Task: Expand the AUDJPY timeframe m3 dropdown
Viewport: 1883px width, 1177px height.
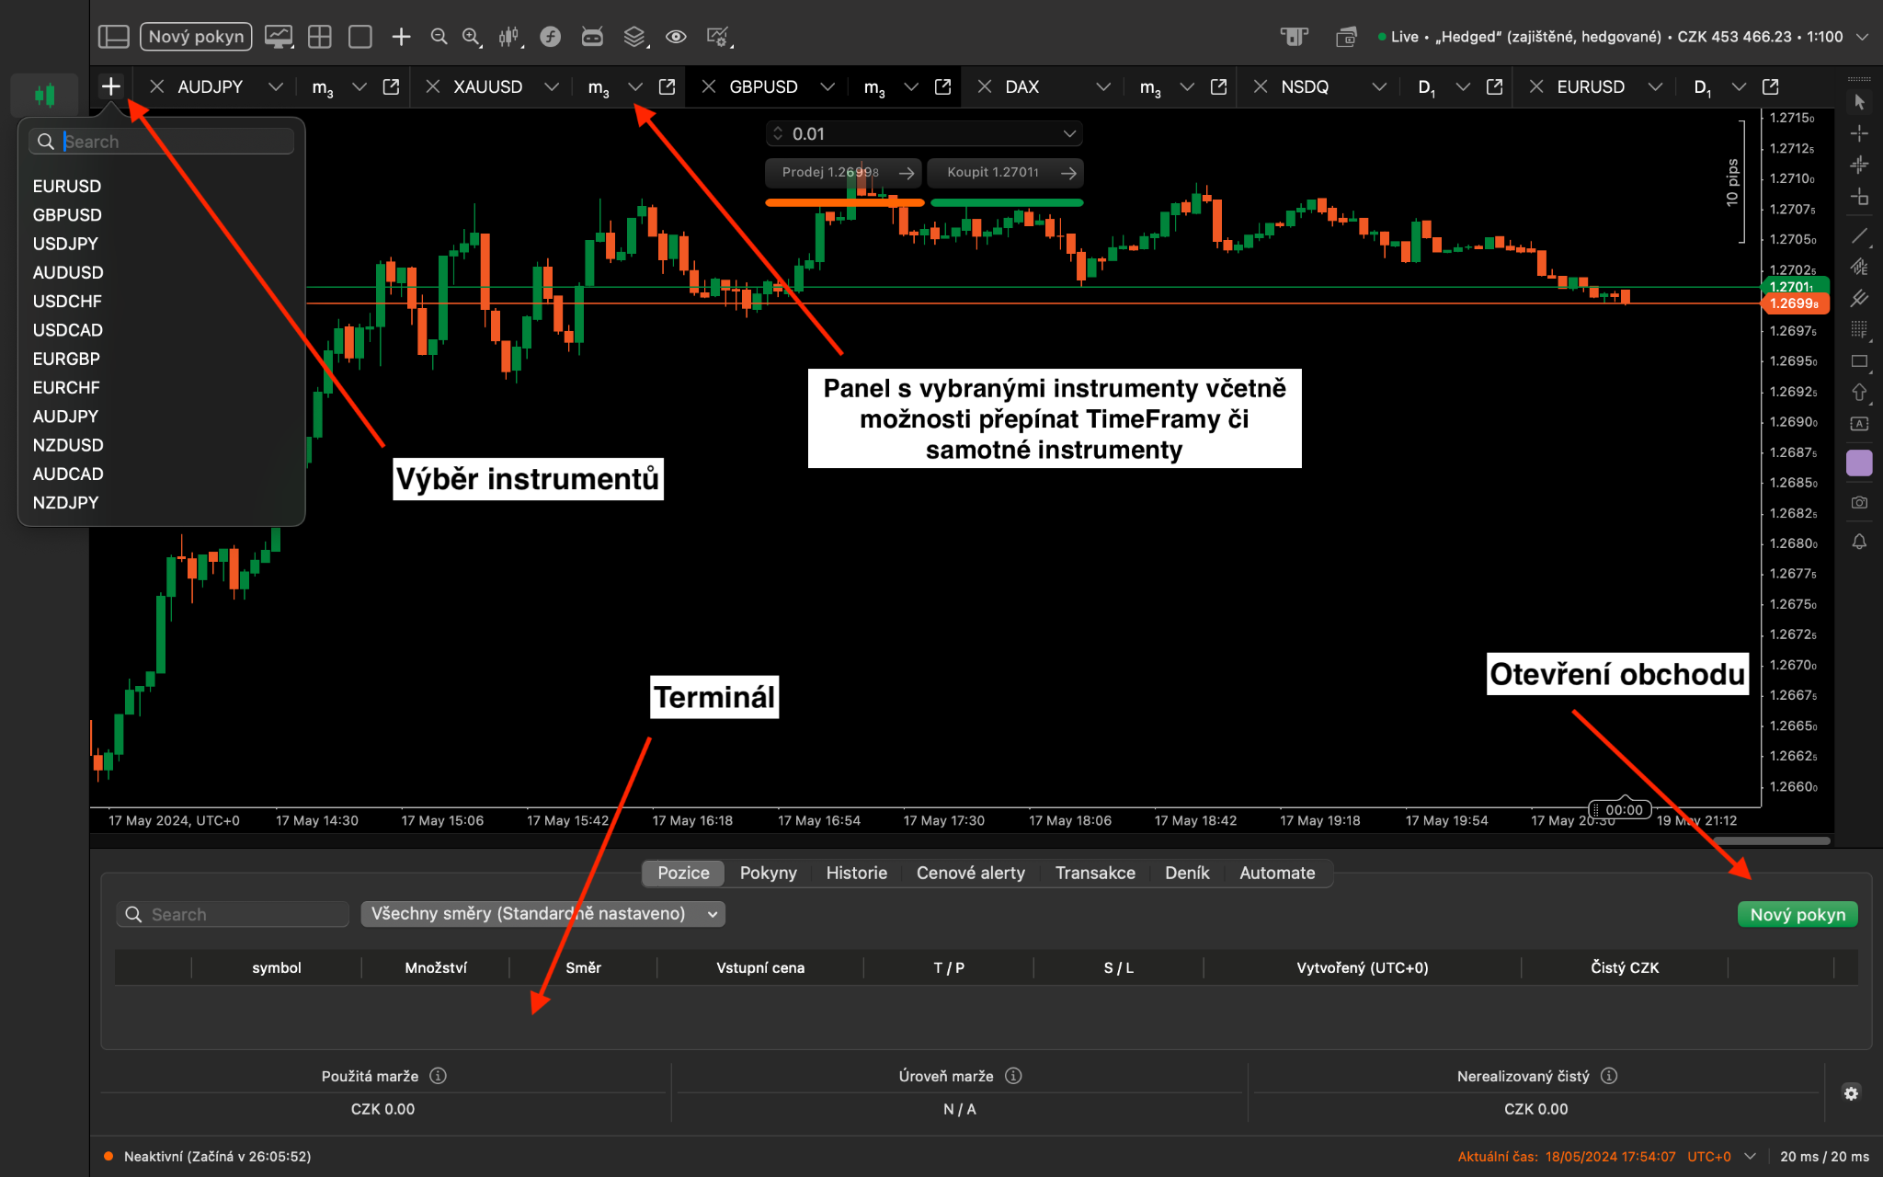Action: click(359, 86)
